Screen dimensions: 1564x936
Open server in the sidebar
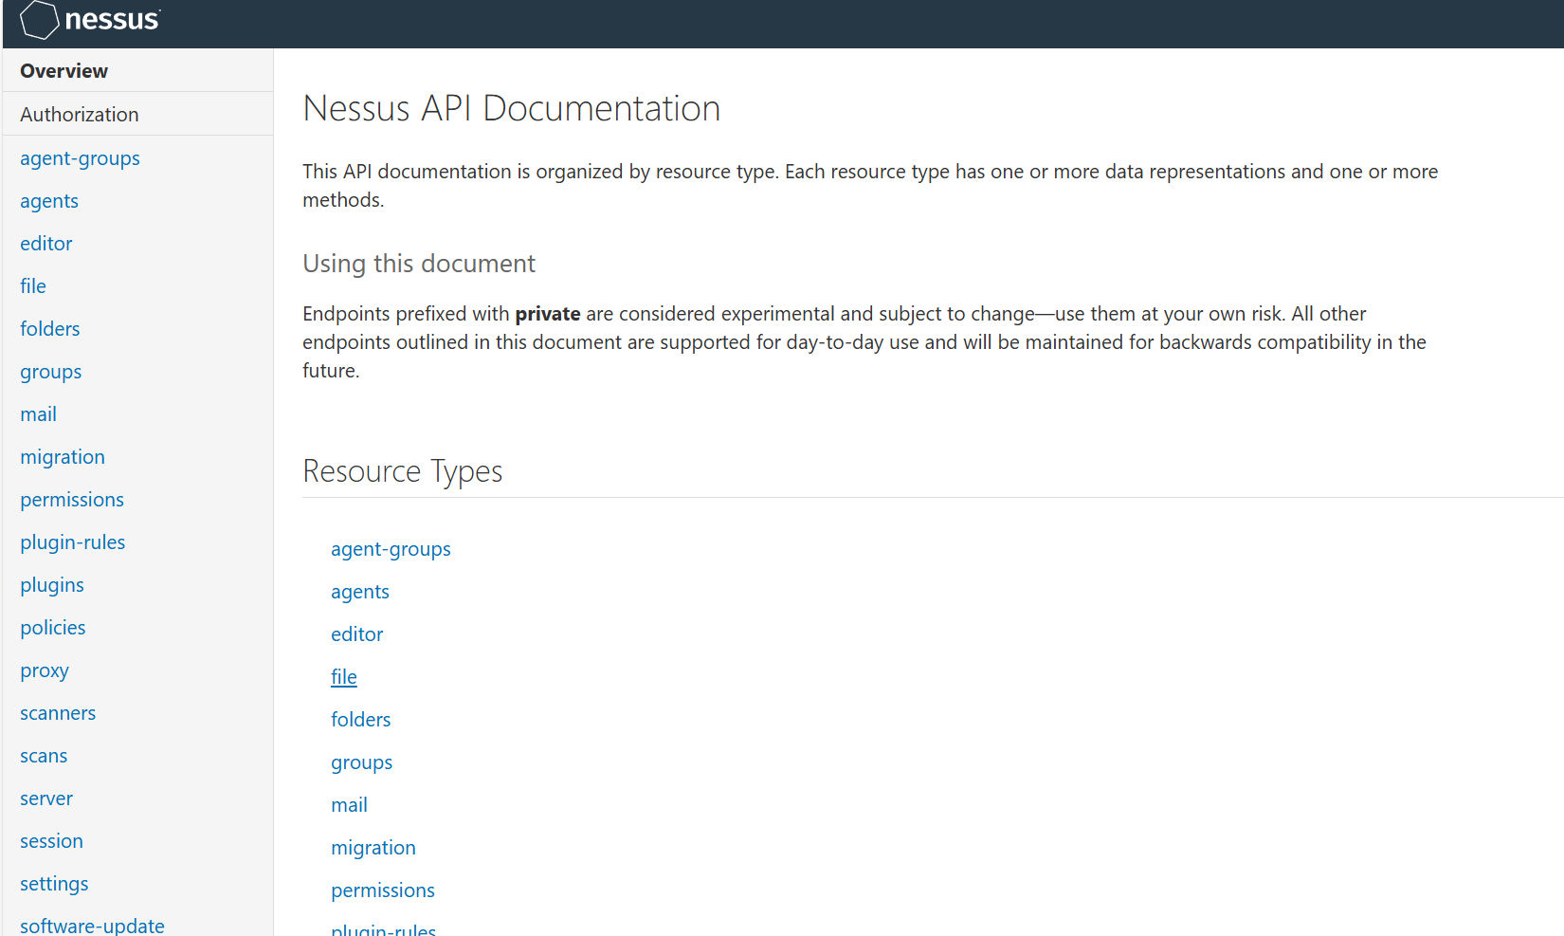pyautogui.click(x=46, y=798)
